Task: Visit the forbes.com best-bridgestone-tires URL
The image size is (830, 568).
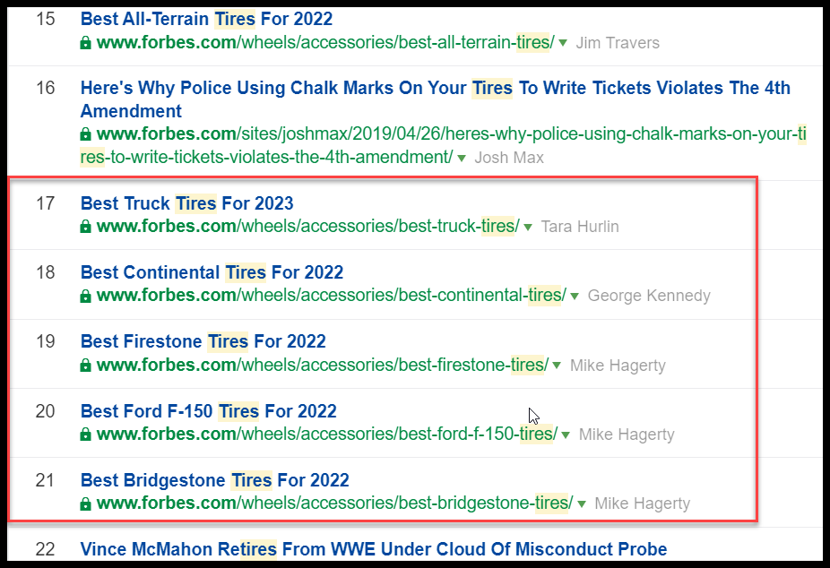Action: coord(333,503)
